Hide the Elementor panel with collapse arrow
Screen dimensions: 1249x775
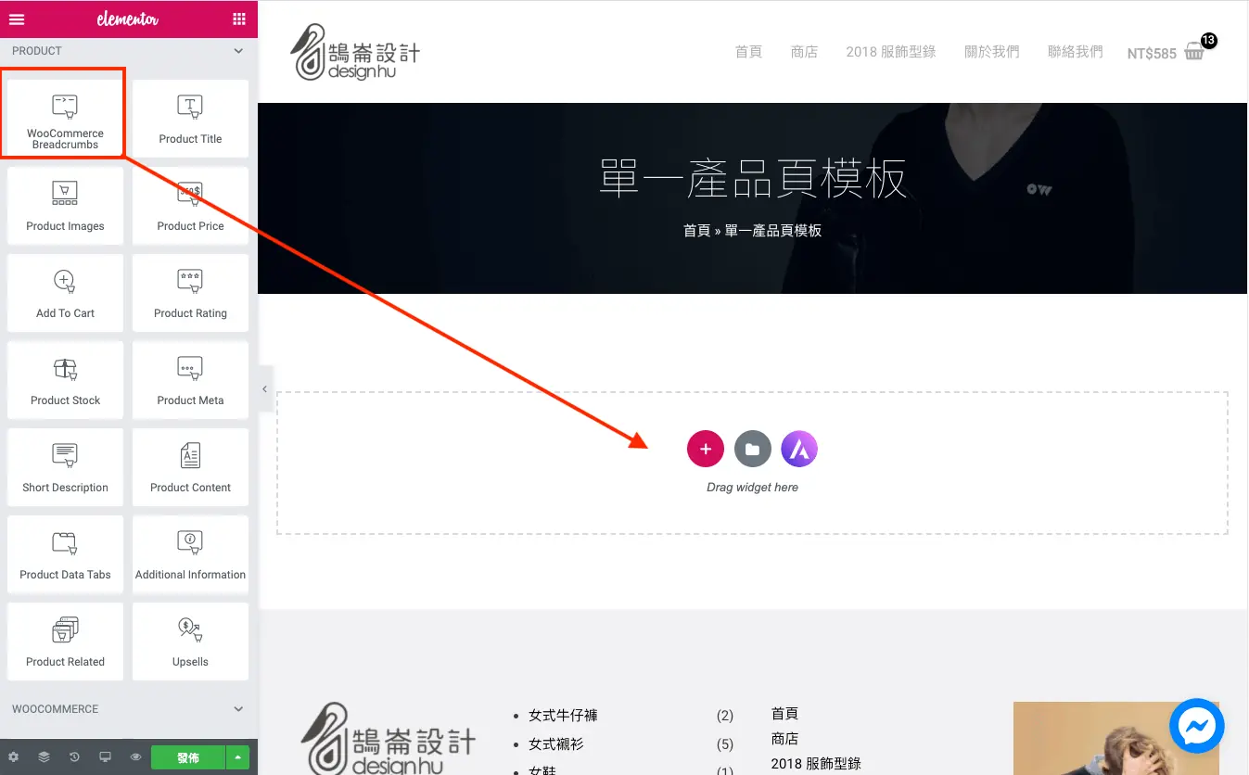tap(264, 389)
